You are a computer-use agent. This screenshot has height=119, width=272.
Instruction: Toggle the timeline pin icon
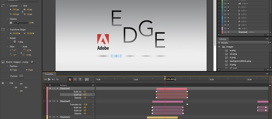coord(80,79)
